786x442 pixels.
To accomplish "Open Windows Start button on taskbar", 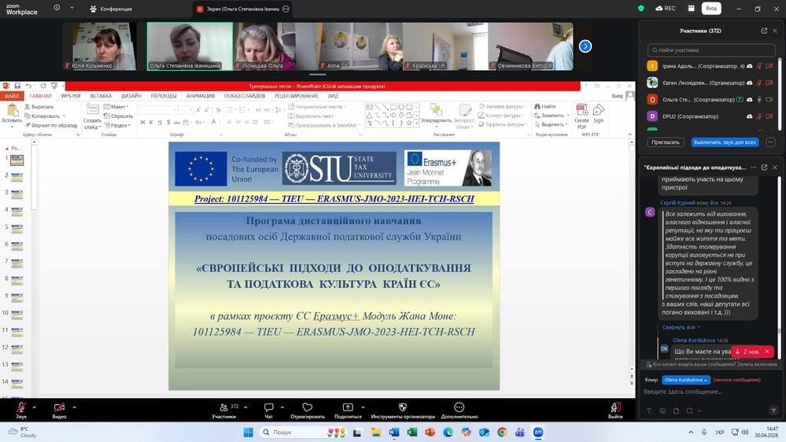I will click(248, 432).
